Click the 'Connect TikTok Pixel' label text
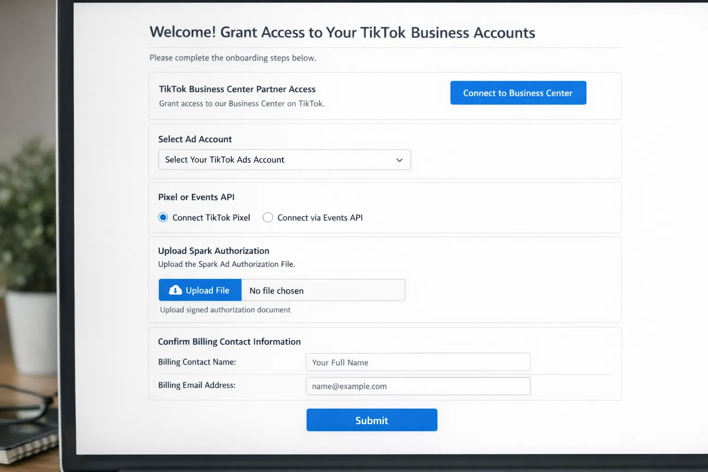708x472 pixels. tap(211, 218)
